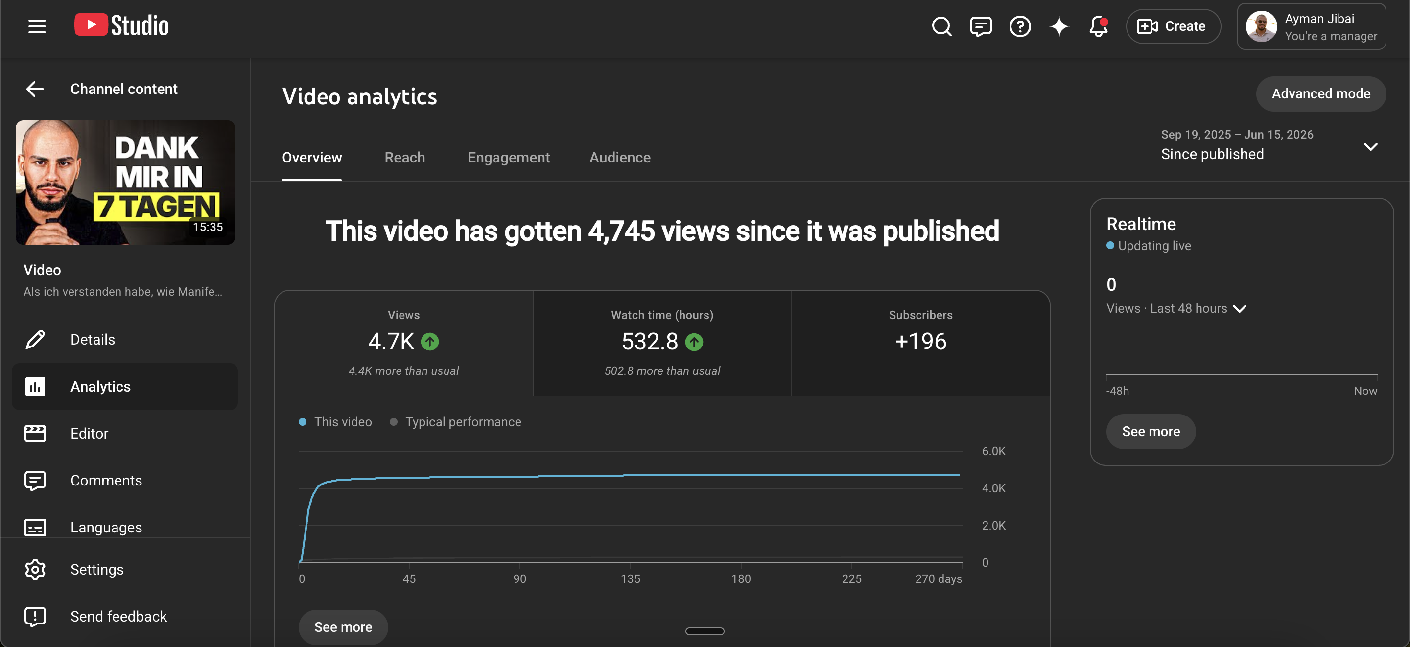Click the Advanced mode button
1410x647 pixels.
1320,93
